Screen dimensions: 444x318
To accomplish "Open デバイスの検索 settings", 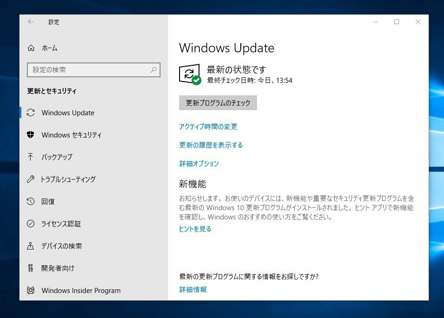I will 93,246.
